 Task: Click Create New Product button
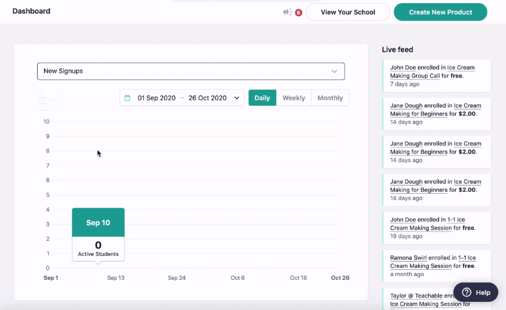[440, 12]
